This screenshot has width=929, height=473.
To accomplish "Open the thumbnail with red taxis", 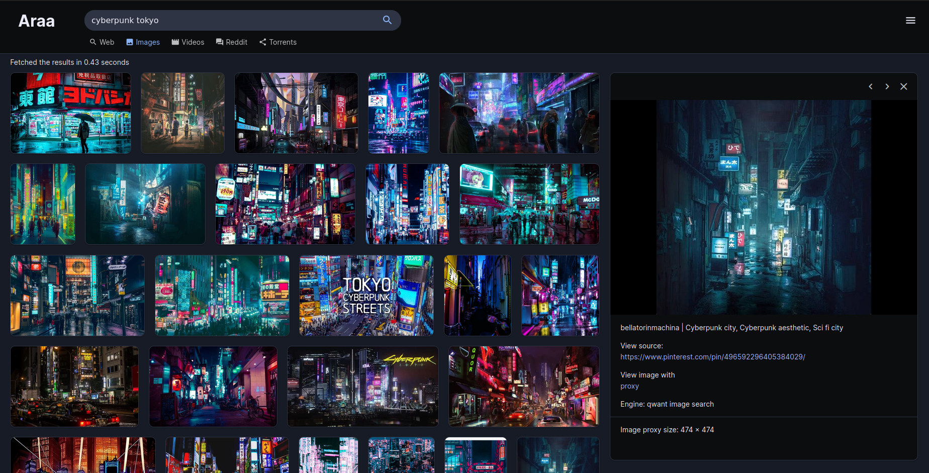I will 74,387.
